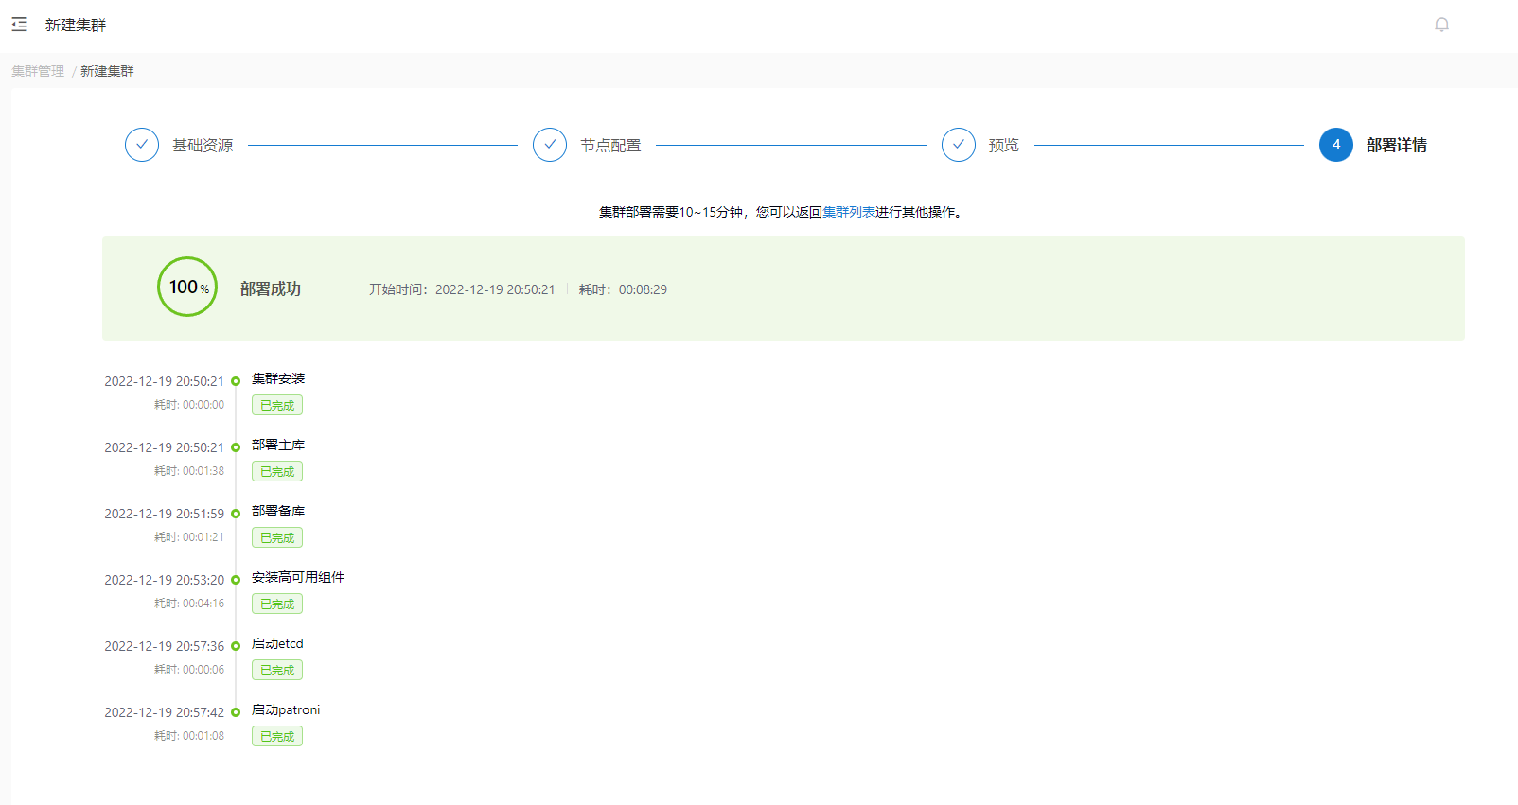The width and height of the screenshot is (1518, 805).
Task: Select the 启动etcd step title
Action: click(x=277, y=643)
